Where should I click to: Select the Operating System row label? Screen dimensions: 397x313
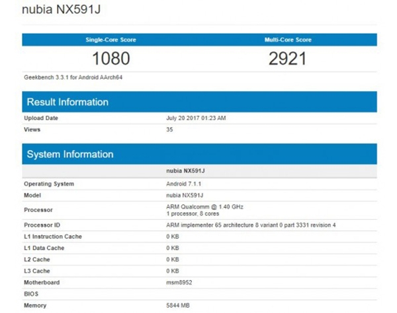tap(49, 184)
